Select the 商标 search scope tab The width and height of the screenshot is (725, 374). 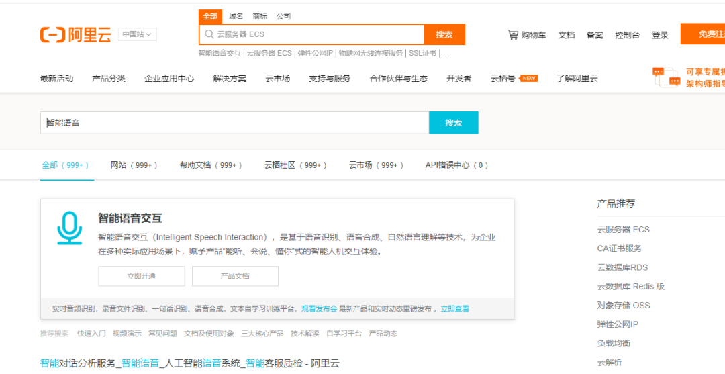click(260, 17)
